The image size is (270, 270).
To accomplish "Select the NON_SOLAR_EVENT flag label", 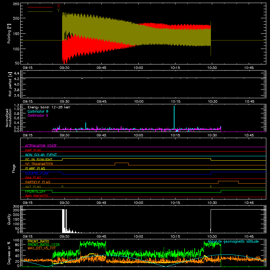I will (x=41, y=155).
